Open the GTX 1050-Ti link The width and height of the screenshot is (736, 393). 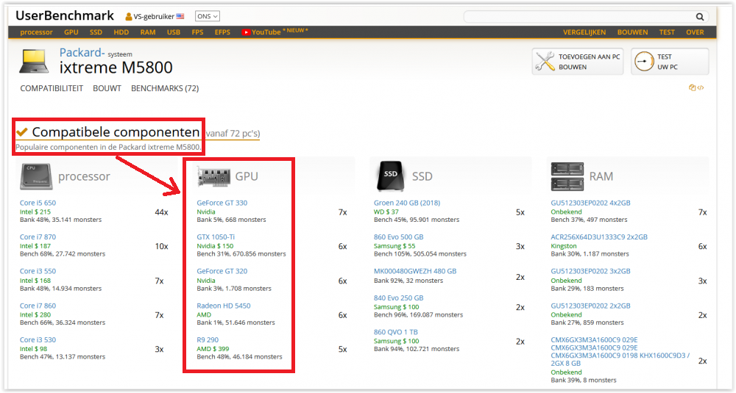216,237
